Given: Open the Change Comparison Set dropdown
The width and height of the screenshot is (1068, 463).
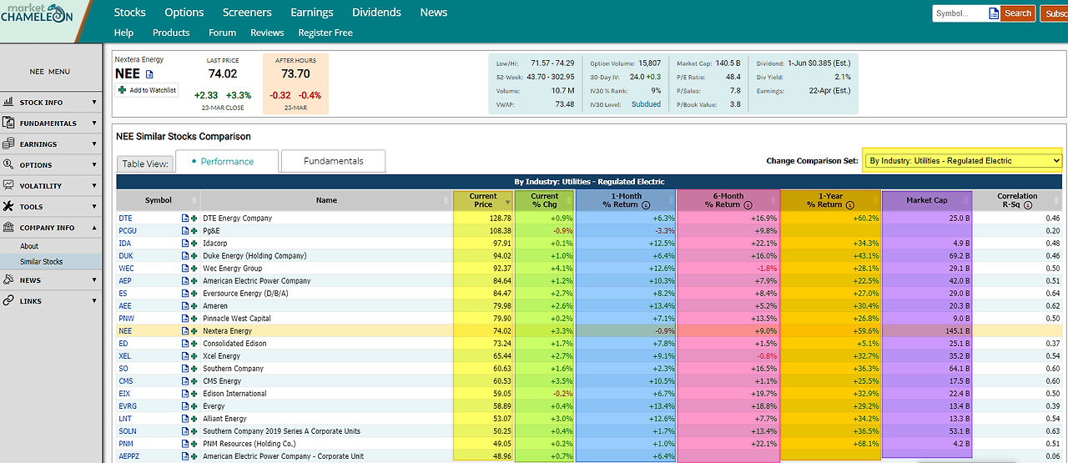Looking at the screenshot, I should pyautogui.click(x=962, y=160).
